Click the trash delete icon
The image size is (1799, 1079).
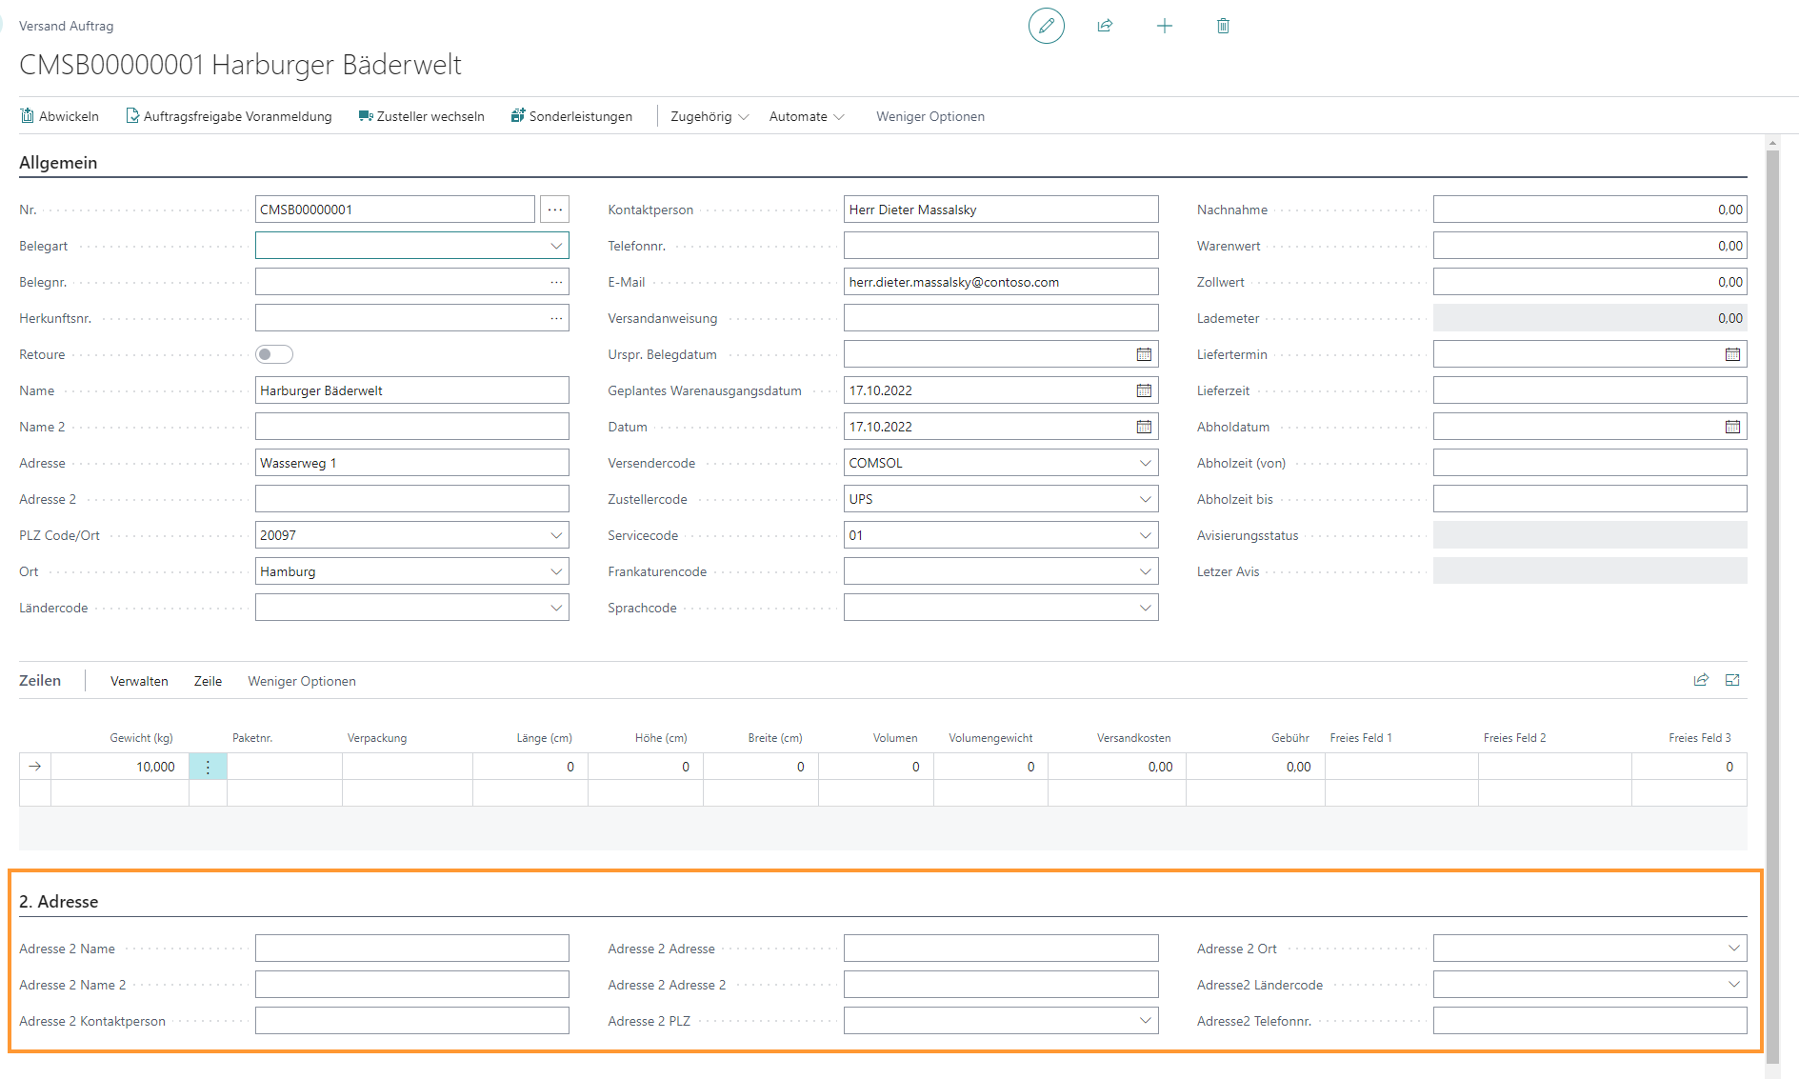pos(1223,26)
